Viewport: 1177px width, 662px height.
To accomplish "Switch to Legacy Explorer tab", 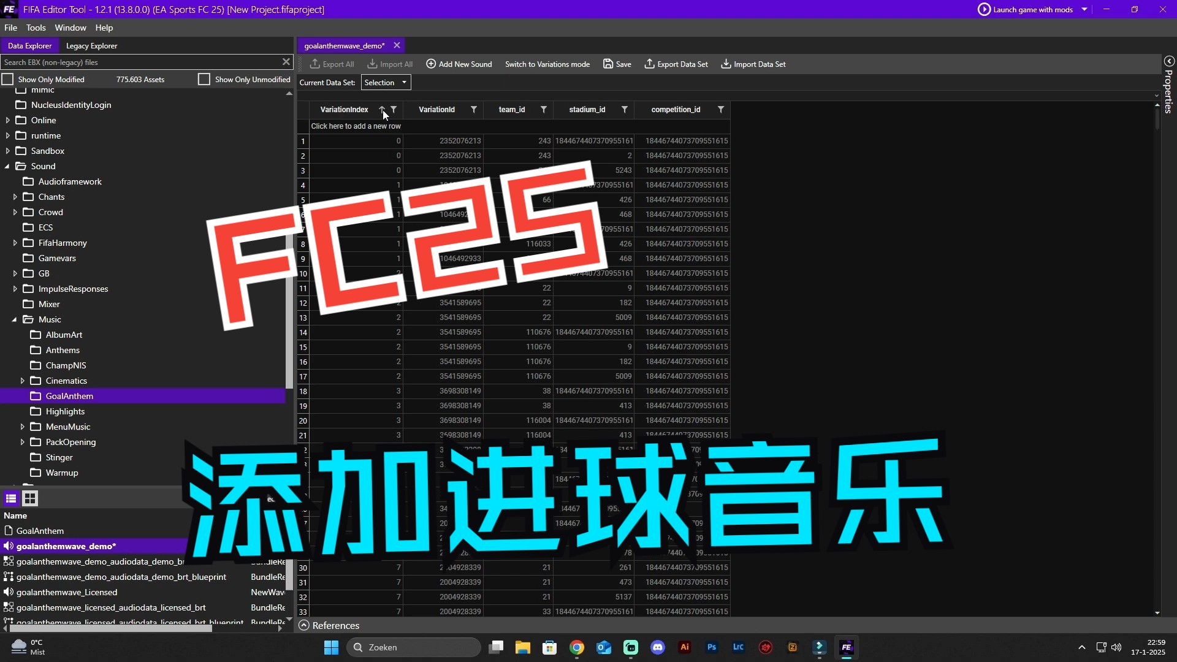I will click(x=91, y=46).
